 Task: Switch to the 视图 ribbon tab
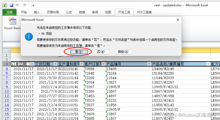(x=108, y=12)
